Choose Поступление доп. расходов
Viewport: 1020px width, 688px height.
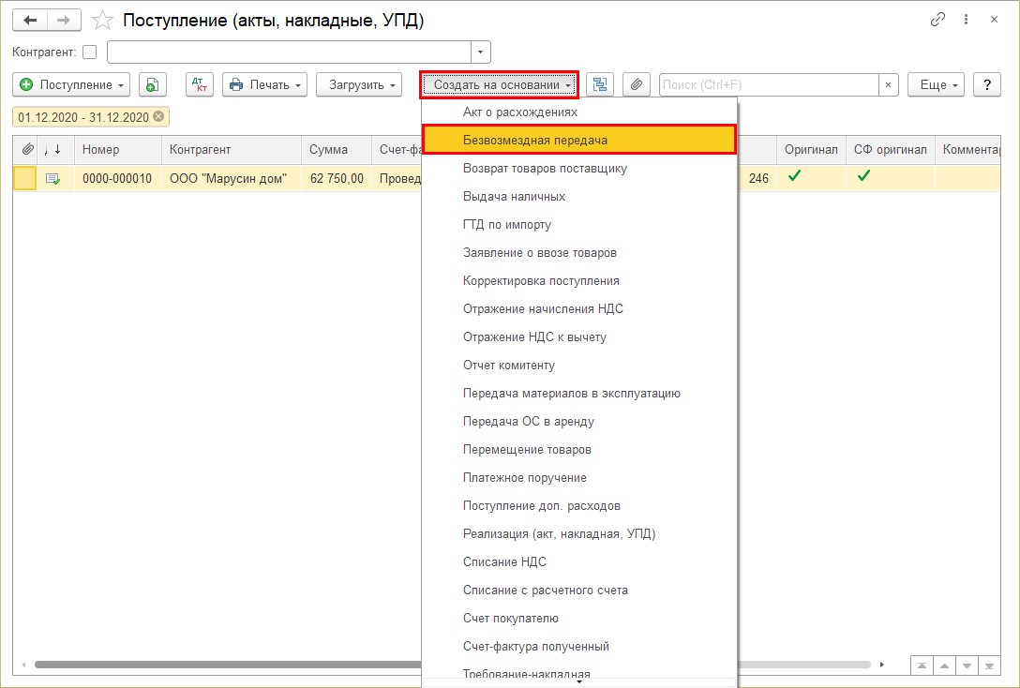tap(579, 506)
